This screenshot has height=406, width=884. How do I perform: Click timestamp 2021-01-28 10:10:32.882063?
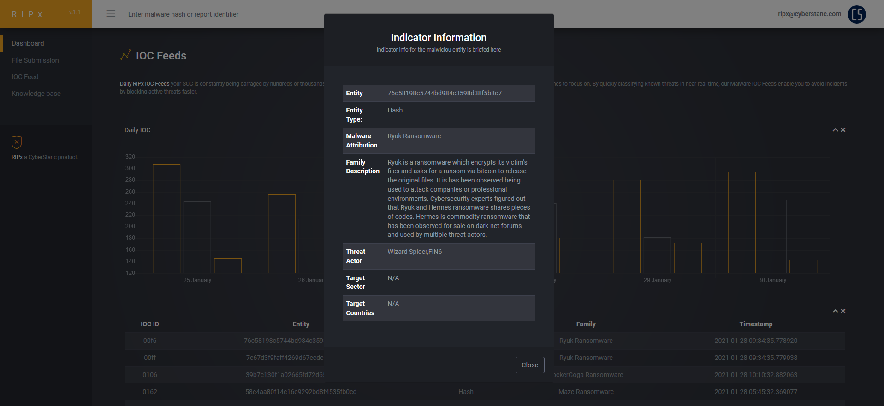pos(756,375)
